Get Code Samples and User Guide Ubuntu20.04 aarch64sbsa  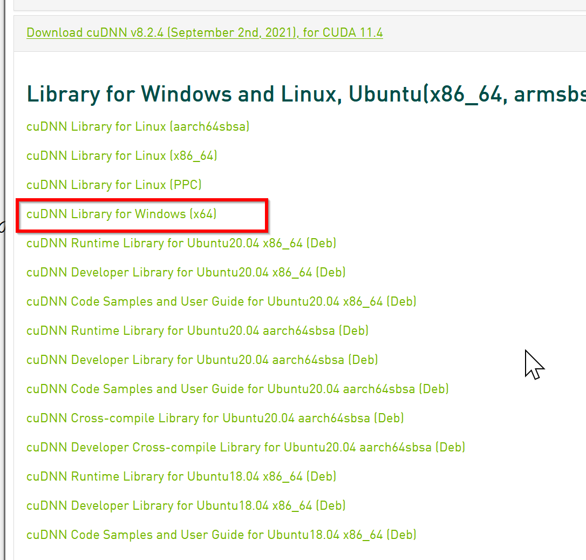point(237,389)
